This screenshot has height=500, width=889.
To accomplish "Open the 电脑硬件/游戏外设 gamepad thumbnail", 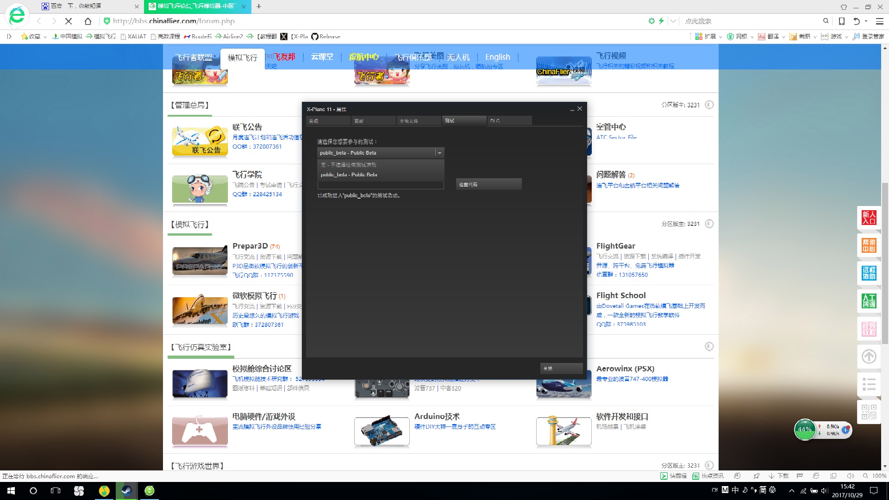I will pos(200,431).
